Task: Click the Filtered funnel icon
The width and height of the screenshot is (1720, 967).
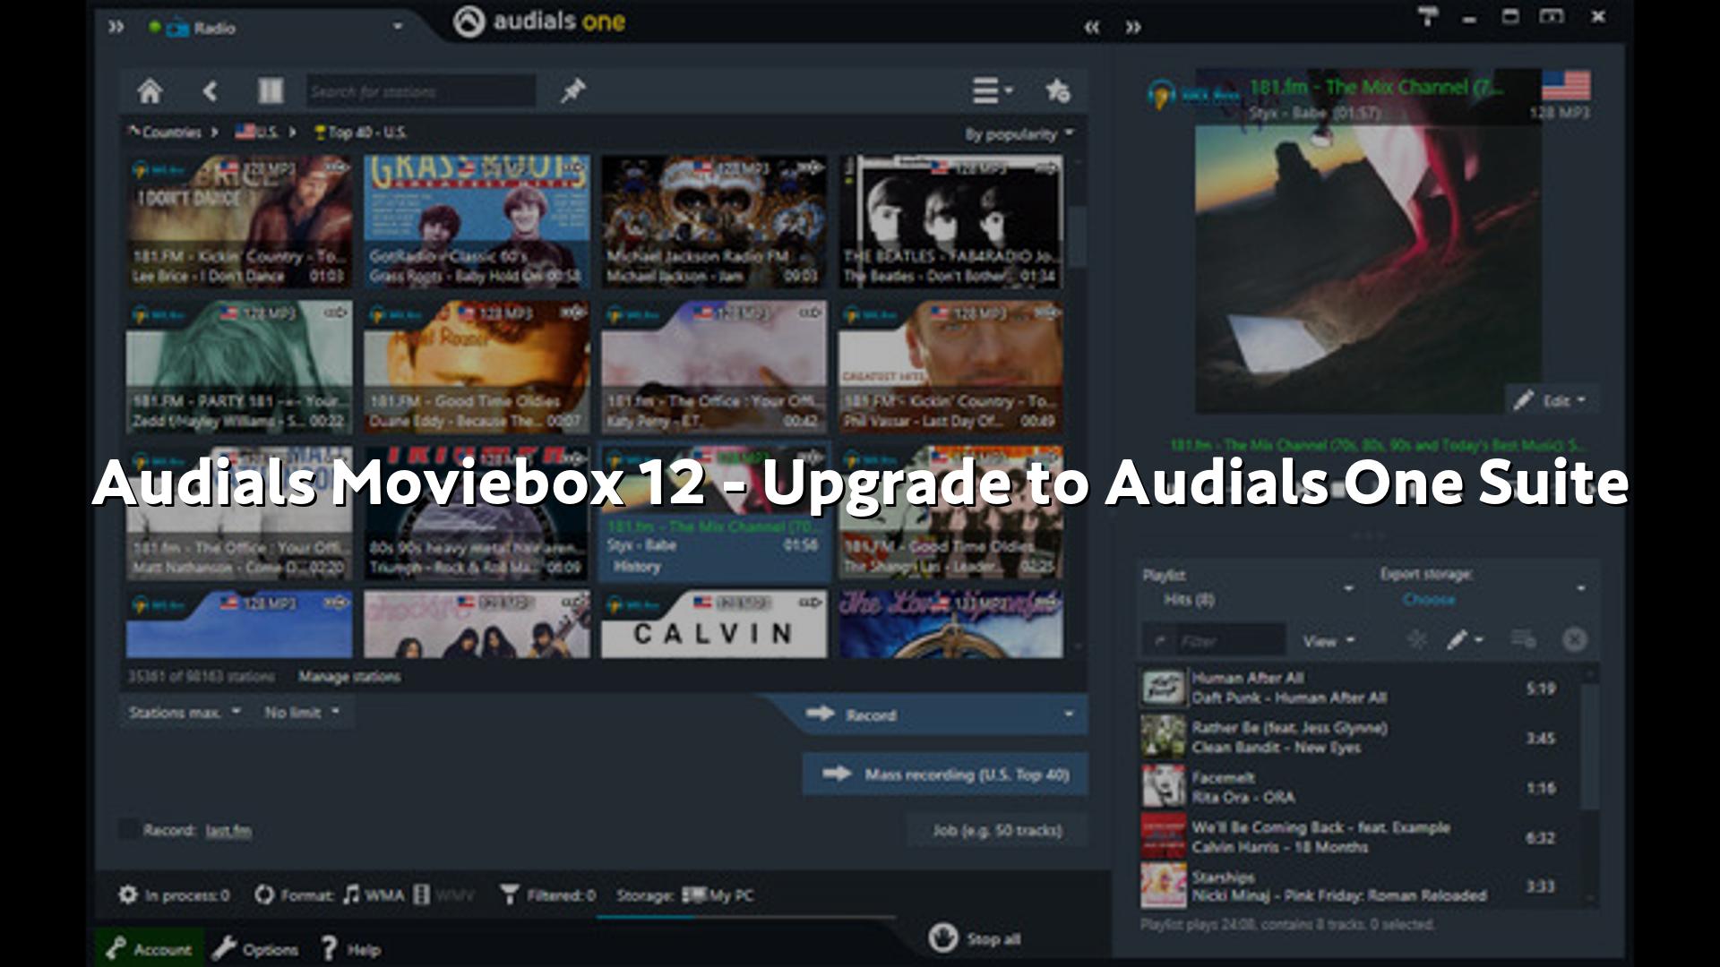Action: tap(509, 894)
